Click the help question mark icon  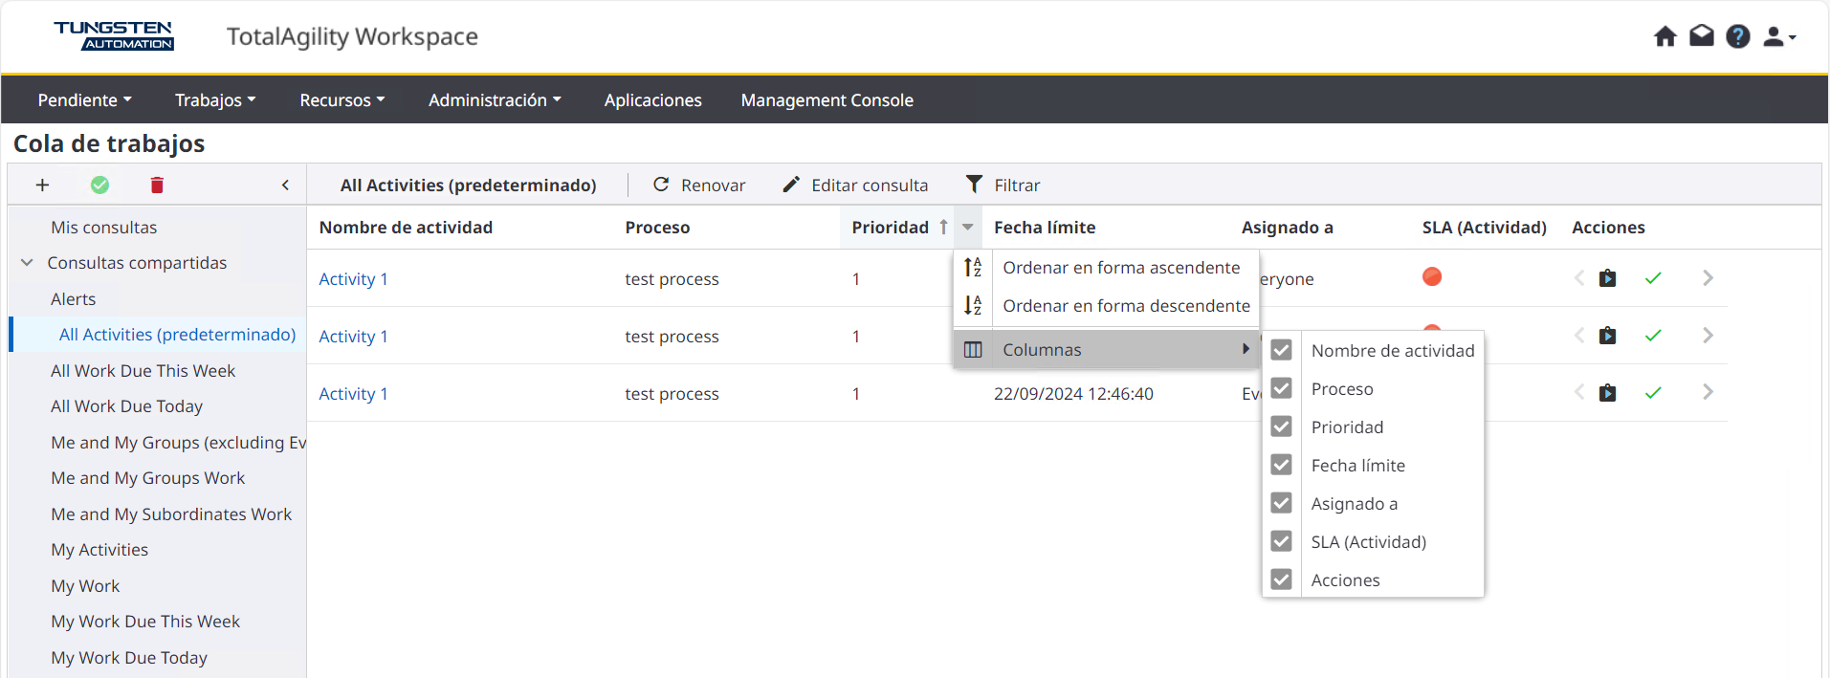1737,36
